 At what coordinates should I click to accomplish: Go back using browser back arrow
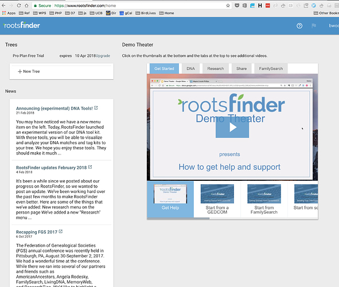point(3,5)
